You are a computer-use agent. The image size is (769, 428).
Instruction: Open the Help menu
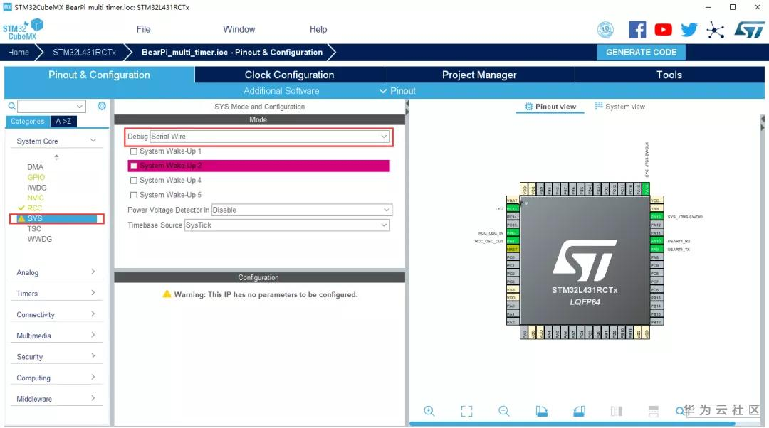pos(318,29)
